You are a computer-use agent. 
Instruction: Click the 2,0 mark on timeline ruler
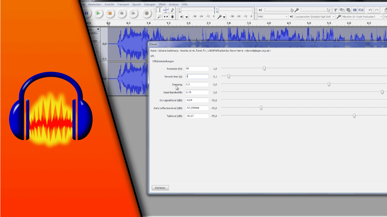[x=188, y=23]
